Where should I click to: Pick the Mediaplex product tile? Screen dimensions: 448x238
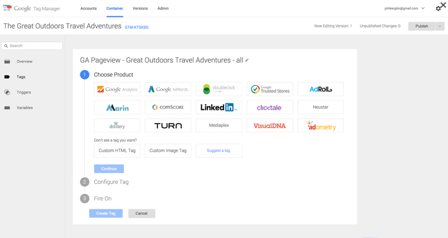[x=219, y=126]
